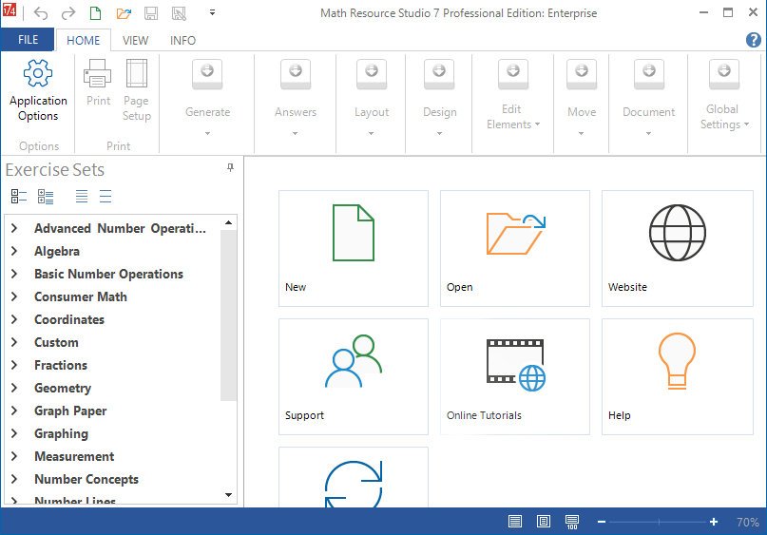The width and height of the screenshot is (767, 535).
Task: Click second detailed-list icon under Exercise Sets
Action: point(46,197)
